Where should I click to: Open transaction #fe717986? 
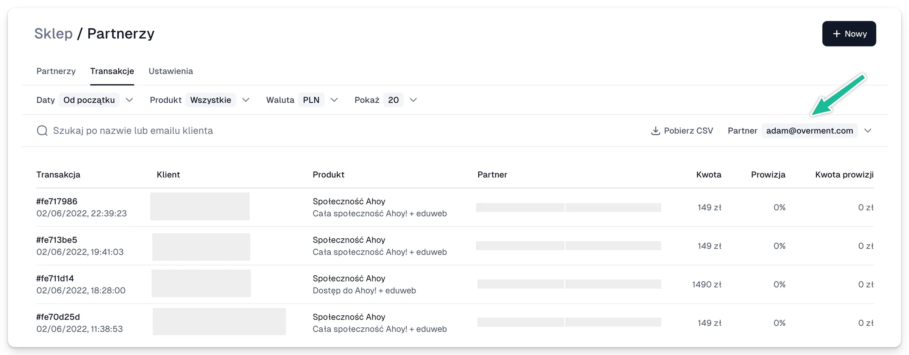(x=57, y=201)
